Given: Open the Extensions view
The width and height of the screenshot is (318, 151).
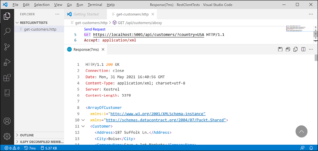Looking at the screenshot, I should (x=7, y=78).
